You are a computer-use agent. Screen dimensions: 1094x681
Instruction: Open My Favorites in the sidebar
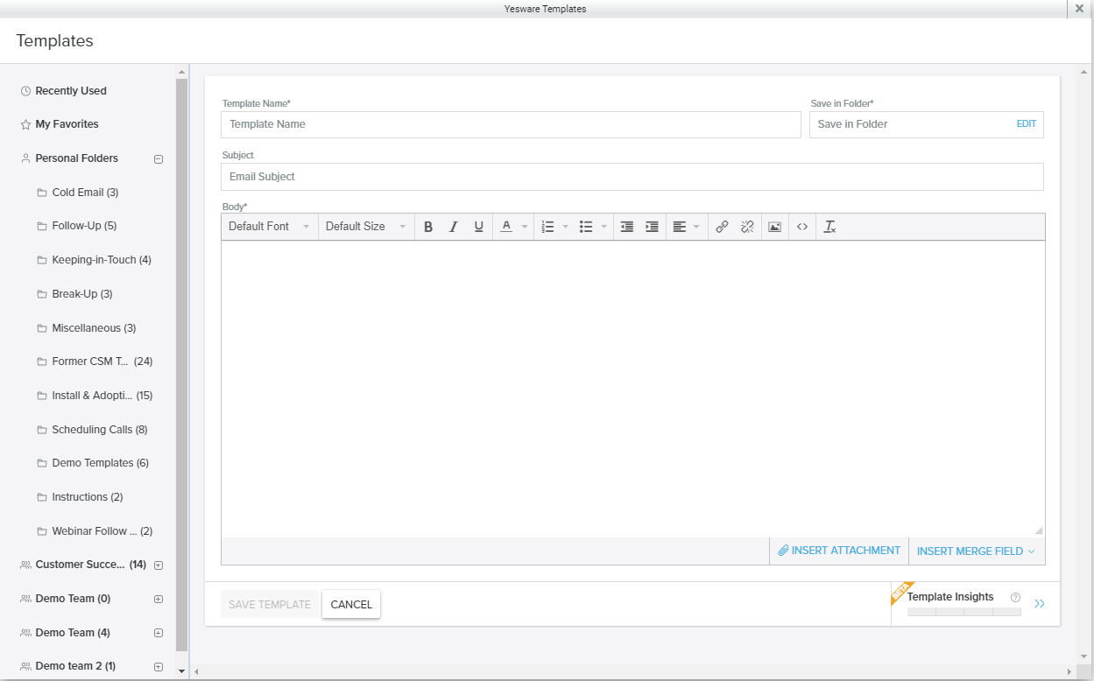point(67,124)
